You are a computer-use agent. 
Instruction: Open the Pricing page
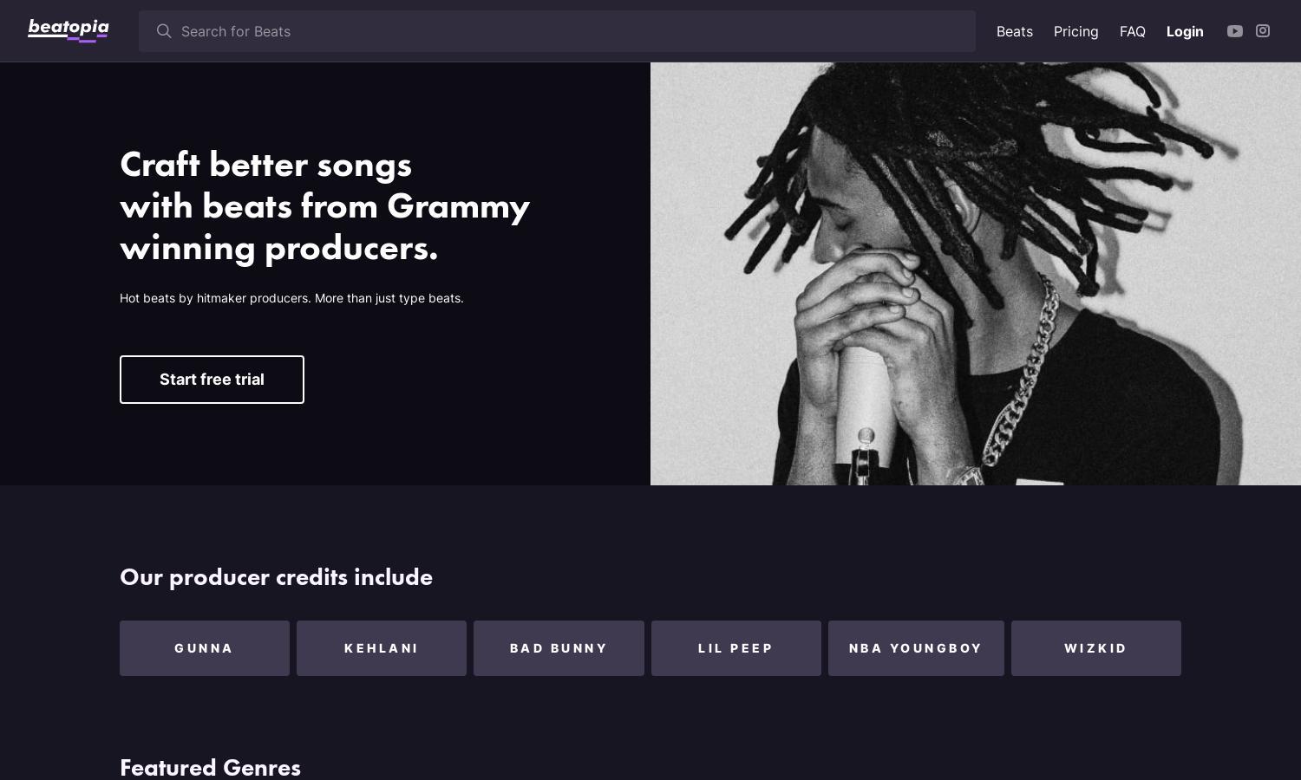1076,31
